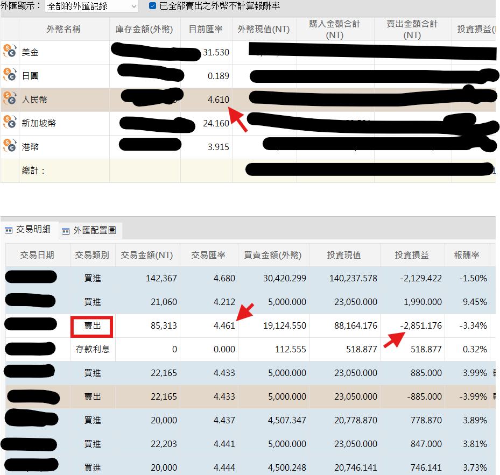
Task: Click the table icon on 交易明細 tab
Action: [x=9, y=230]
